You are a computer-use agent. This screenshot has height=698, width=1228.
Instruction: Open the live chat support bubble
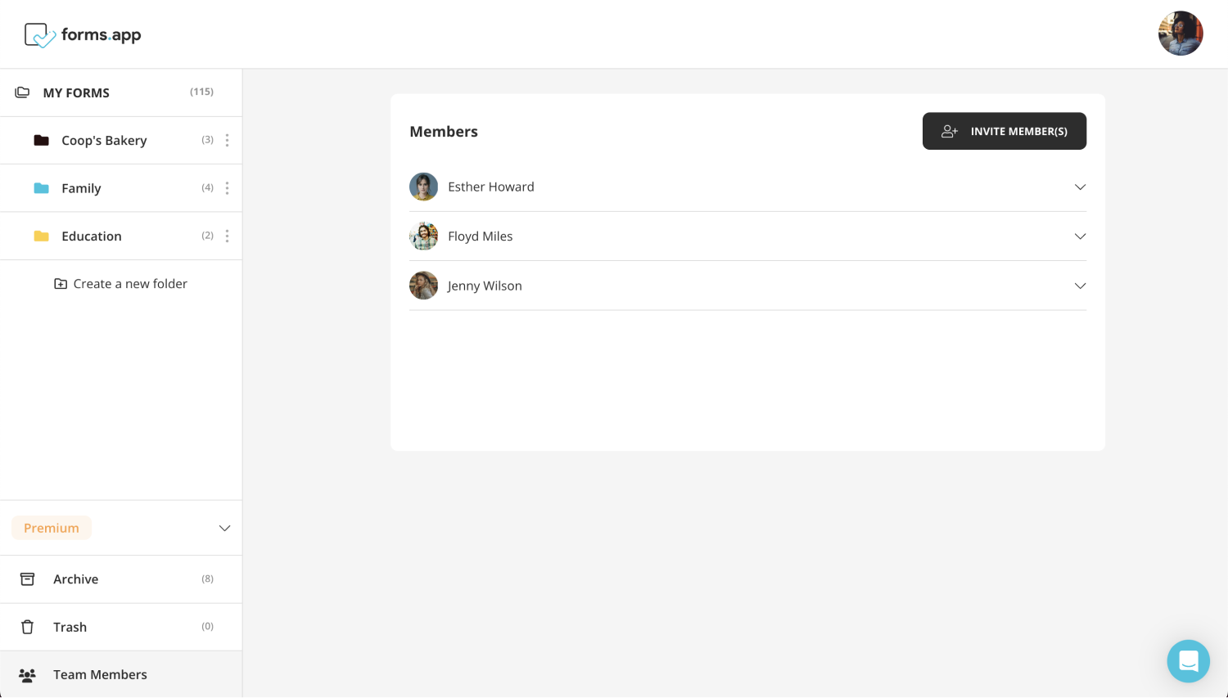1188,661
